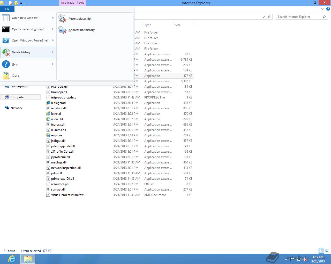331x264 pixels.
Task: Select the Homegroup navigation item
Action: point(19,86)
